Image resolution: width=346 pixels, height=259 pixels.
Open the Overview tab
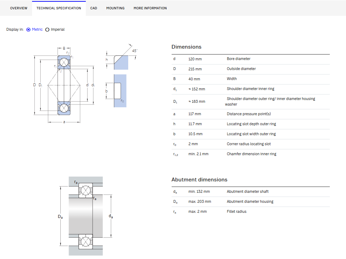point(19,8)
